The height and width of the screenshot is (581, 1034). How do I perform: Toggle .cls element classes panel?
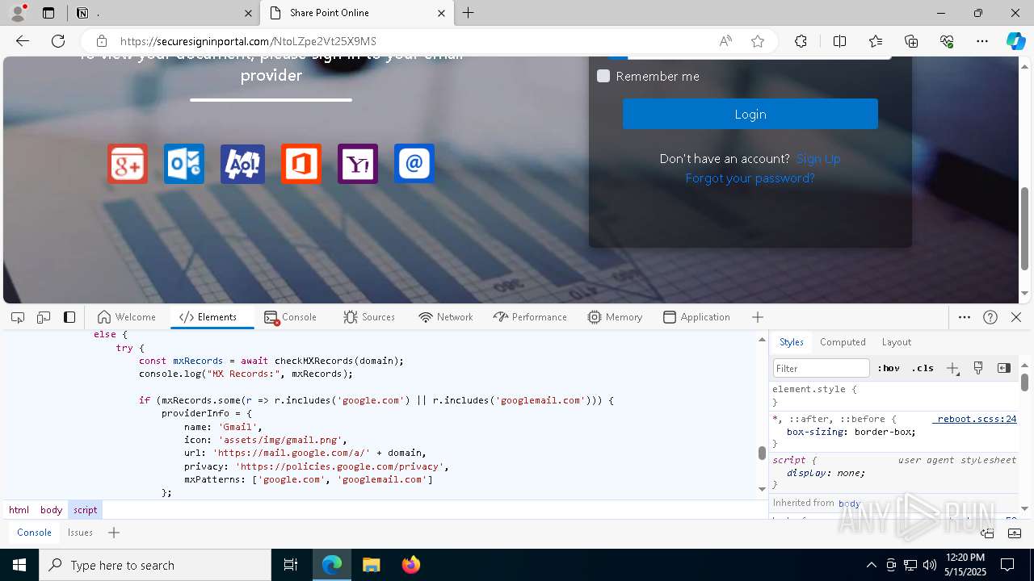point(923,368)
